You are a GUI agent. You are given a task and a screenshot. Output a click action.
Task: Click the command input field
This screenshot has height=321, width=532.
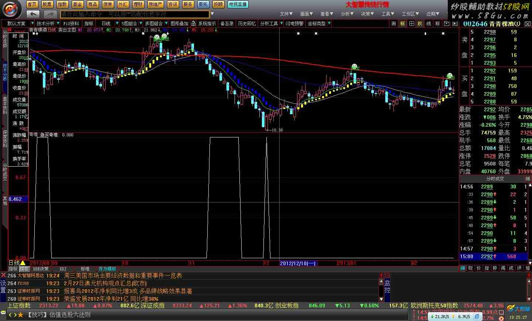click(x=135, y=14)
